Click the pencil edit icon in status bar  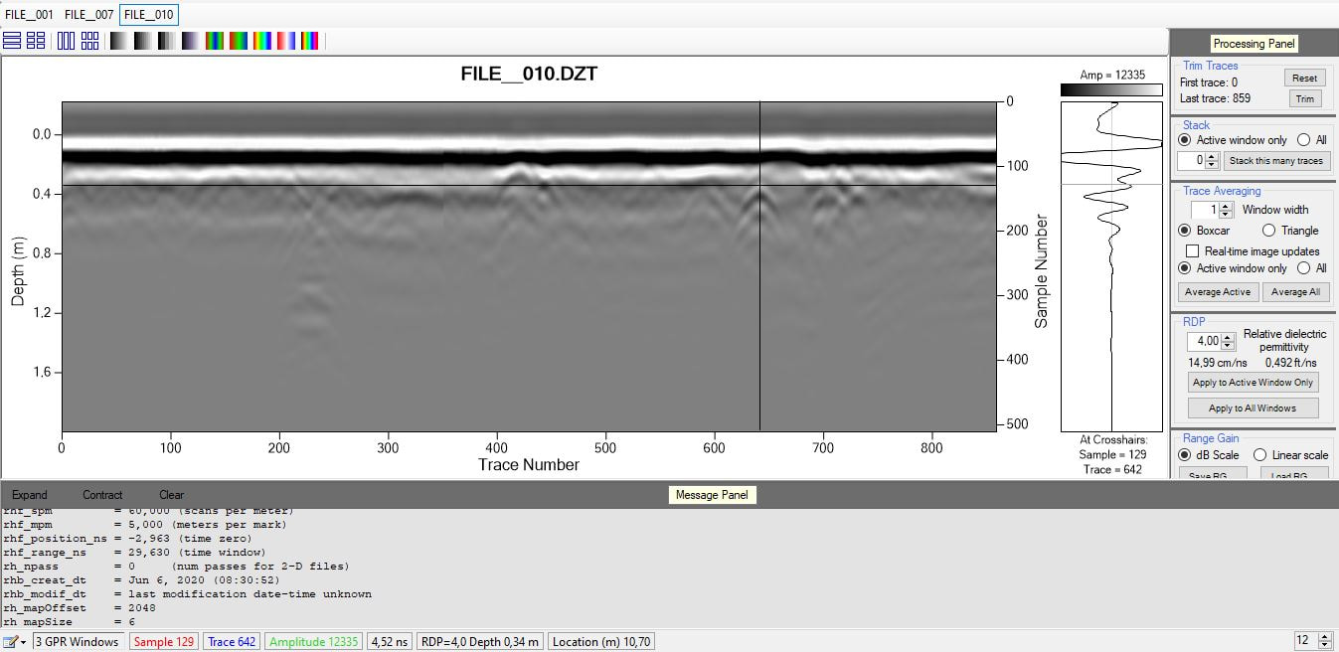click(x=9, y=642)
